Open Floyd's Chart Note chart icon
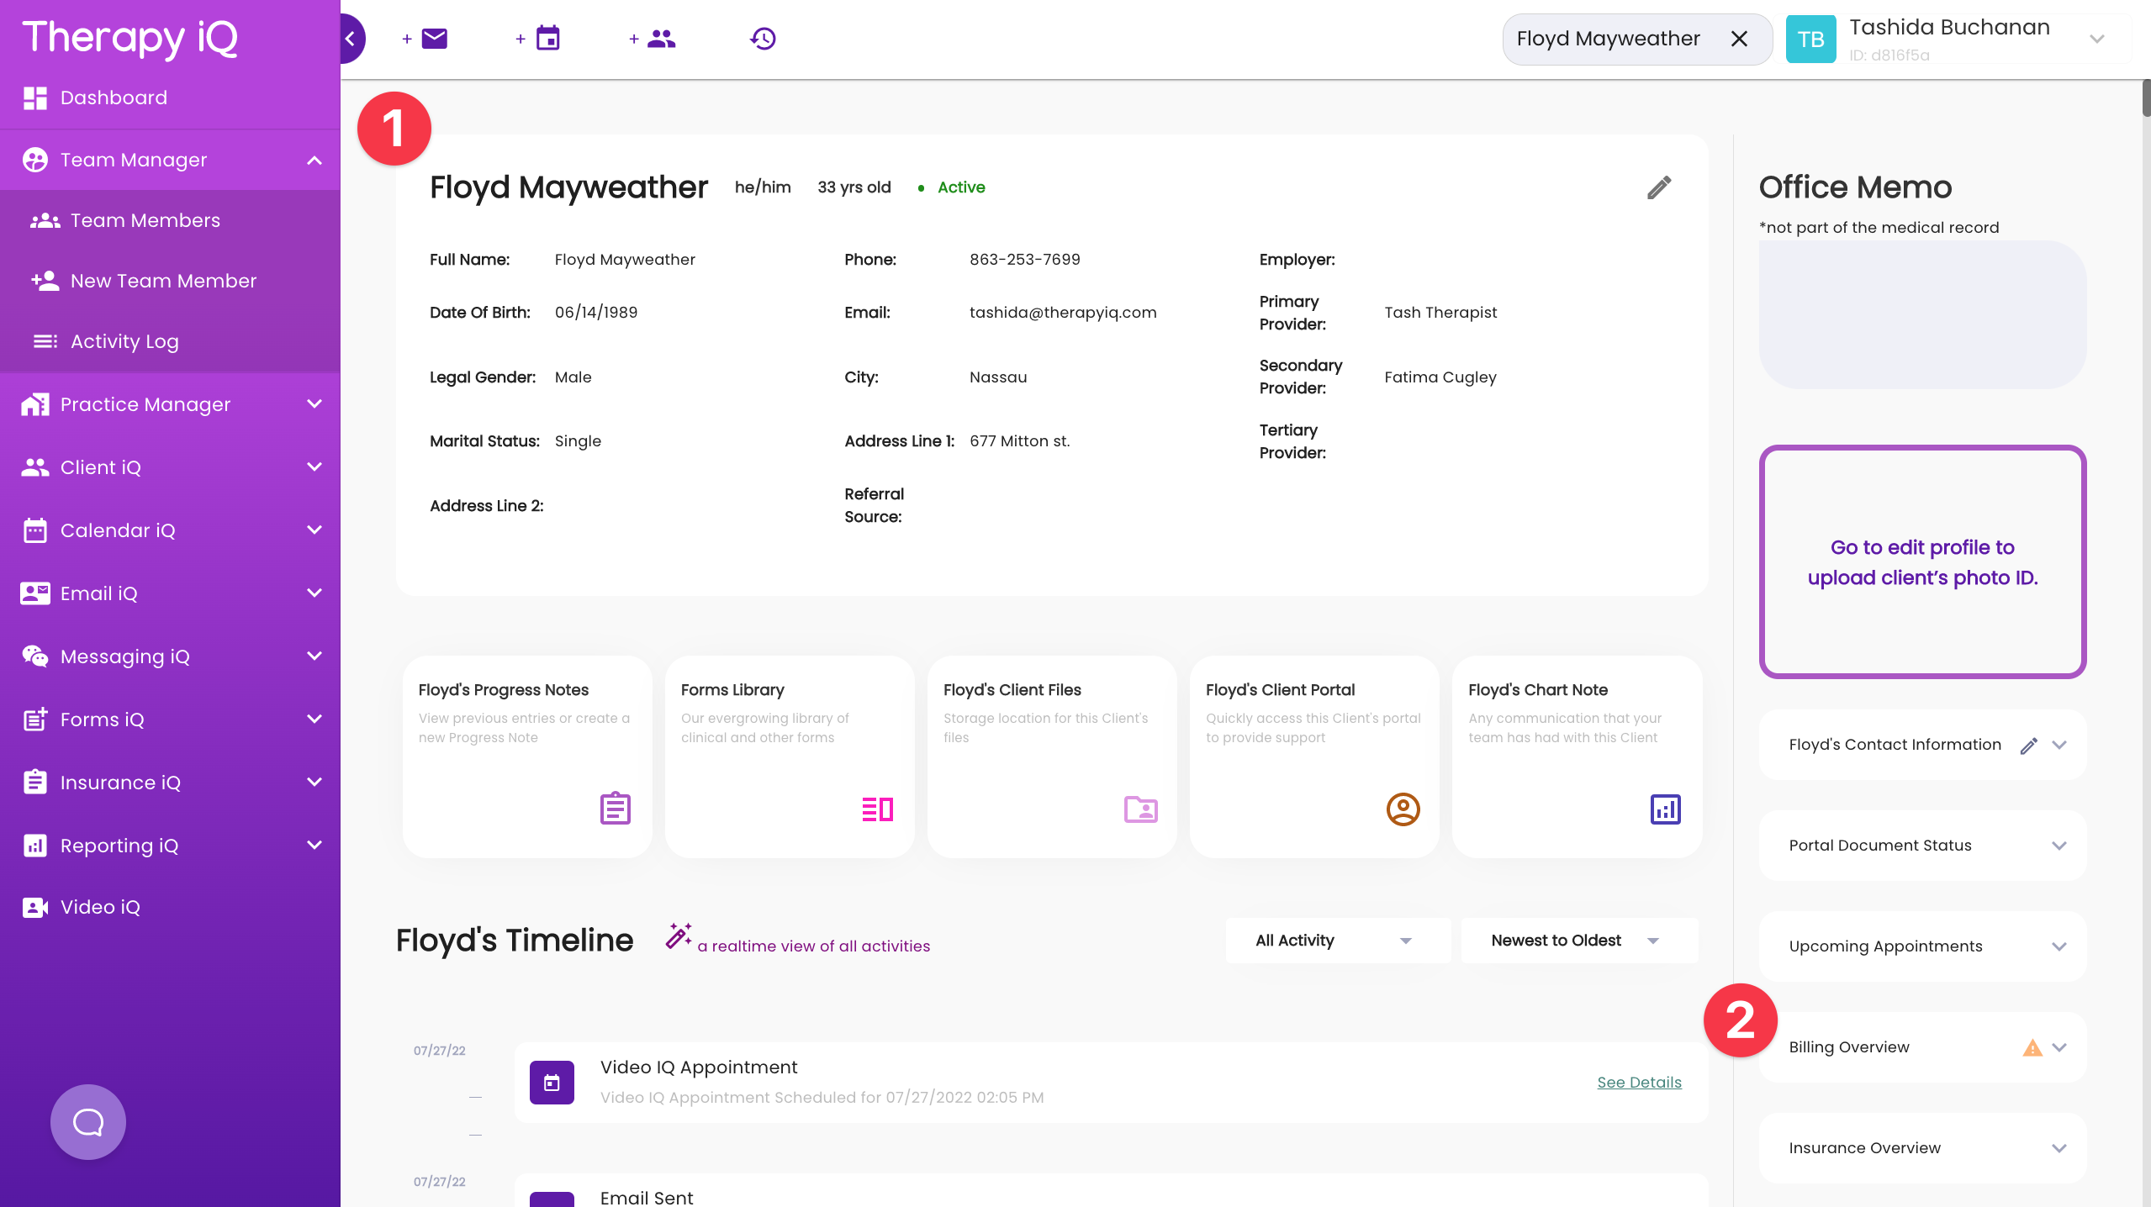Image resolution: width=2151 pixels, height=1207 pixels. 1665,809
